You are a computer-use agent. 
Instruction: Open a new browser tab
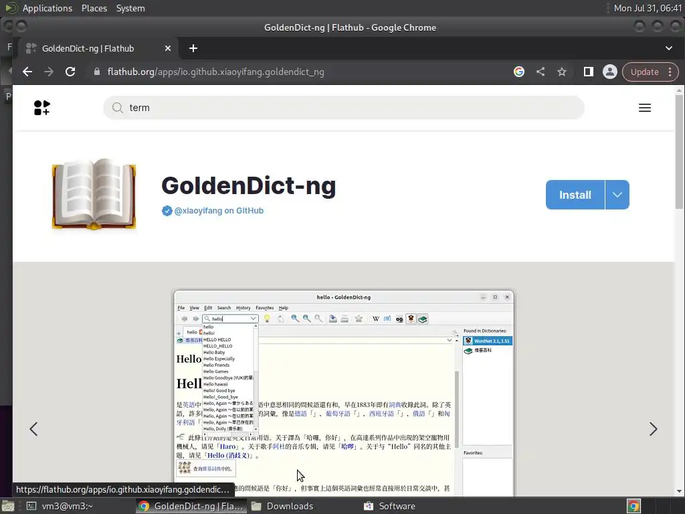pyautogui.click(x=193, y=48)
